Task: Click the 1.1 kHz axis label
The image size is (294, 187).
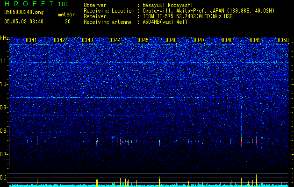Action: click(x=4, y=61)
